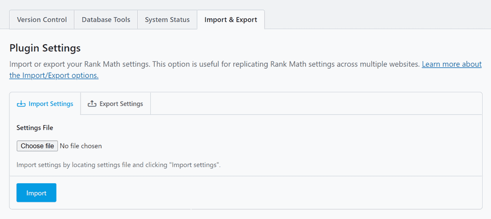Click blank footer area beside Import button
The width and height of the screenshot is (491, 219).
(x=265, y=193)
